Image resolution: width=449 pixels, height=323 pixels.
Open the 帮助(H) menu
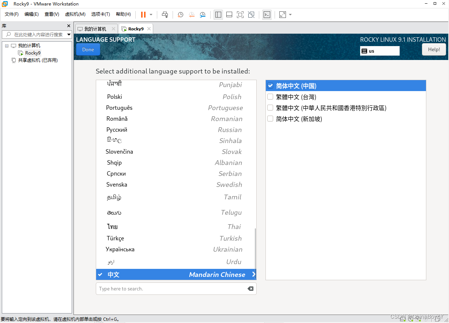123,14
